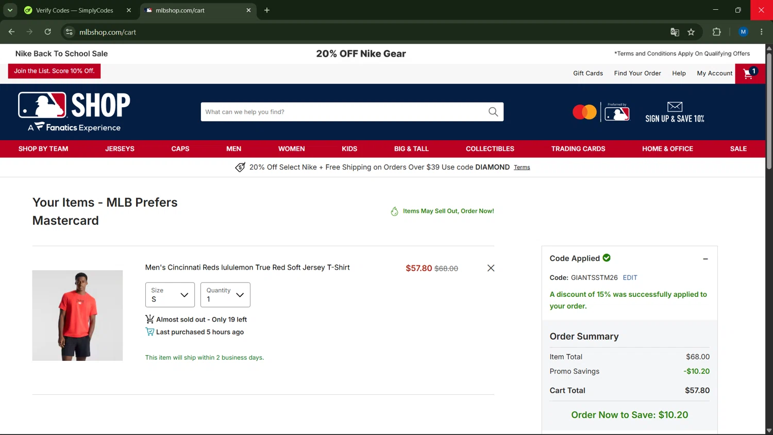Click the Promo Savings -$10.20 value
The width and height of the screenshot is (773, 435).
coord(697,372)
